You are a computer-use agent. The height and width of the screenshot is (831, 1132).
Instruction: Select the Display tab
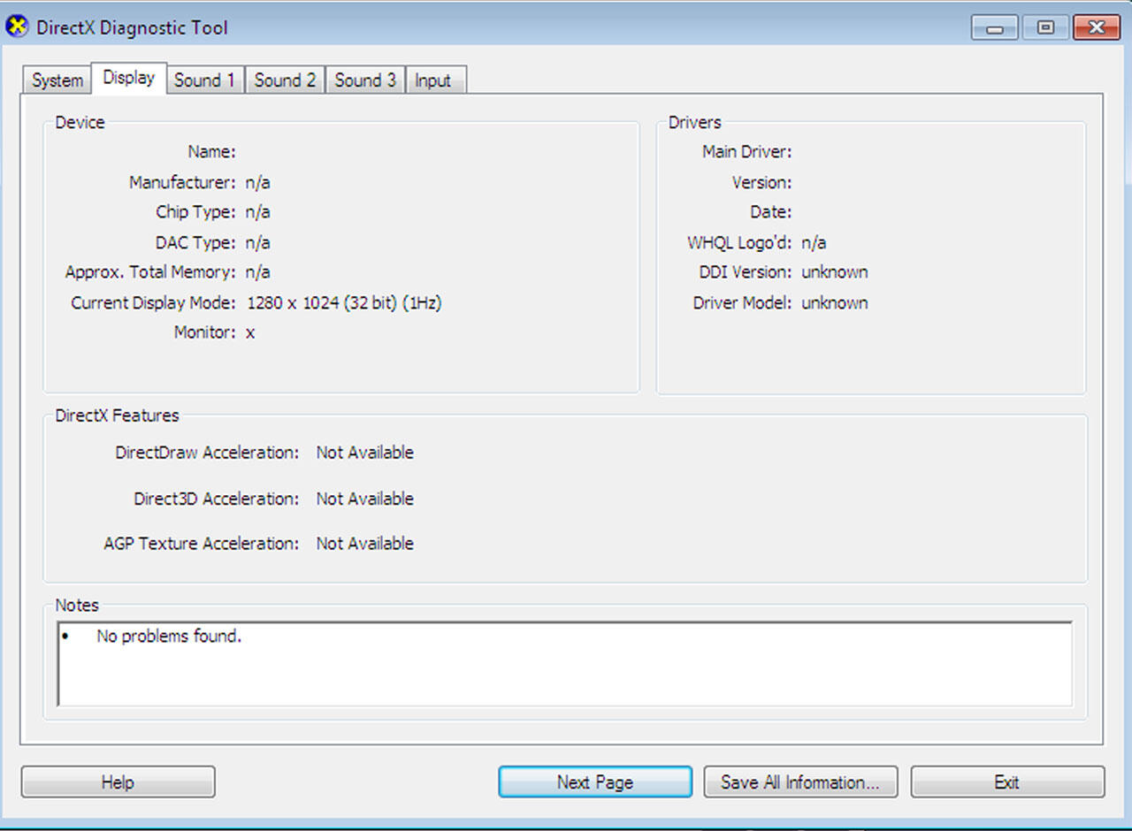(x=129, y=78)
